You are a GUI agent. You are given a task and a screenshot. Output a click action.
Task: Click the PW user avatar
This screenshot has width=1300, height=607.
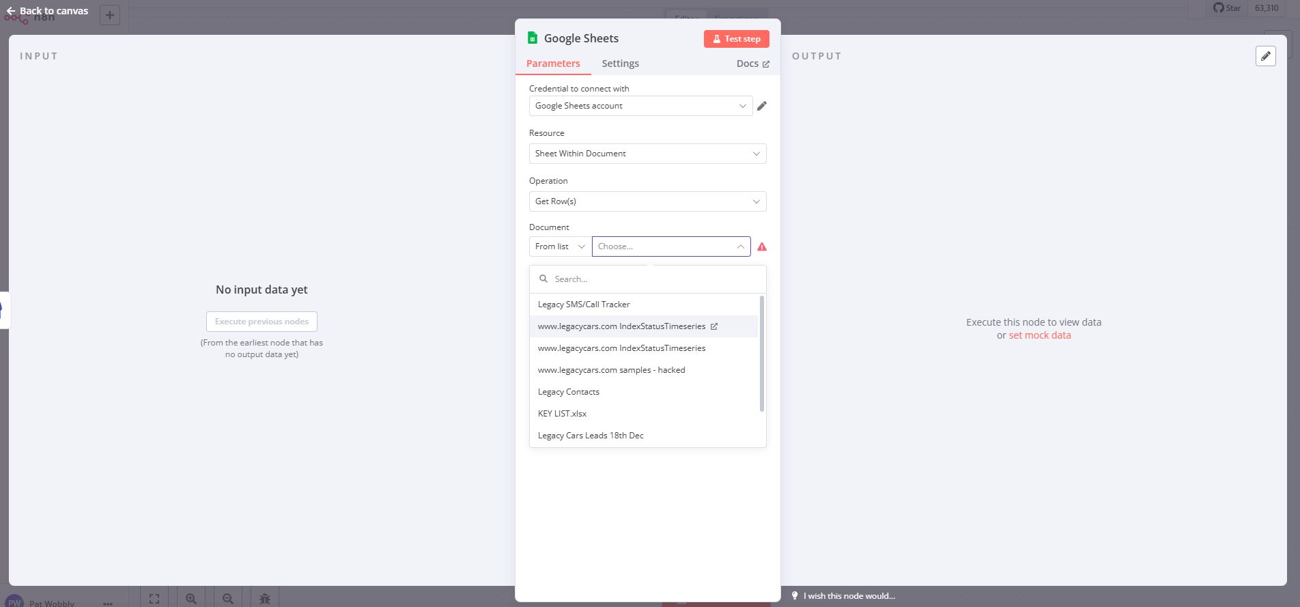tap(14, 602)
